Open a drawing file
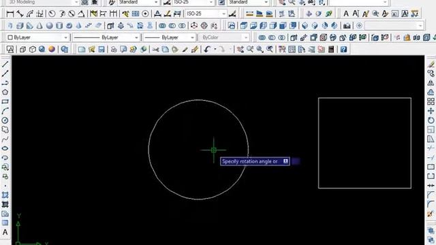 (x=91, y=49)
